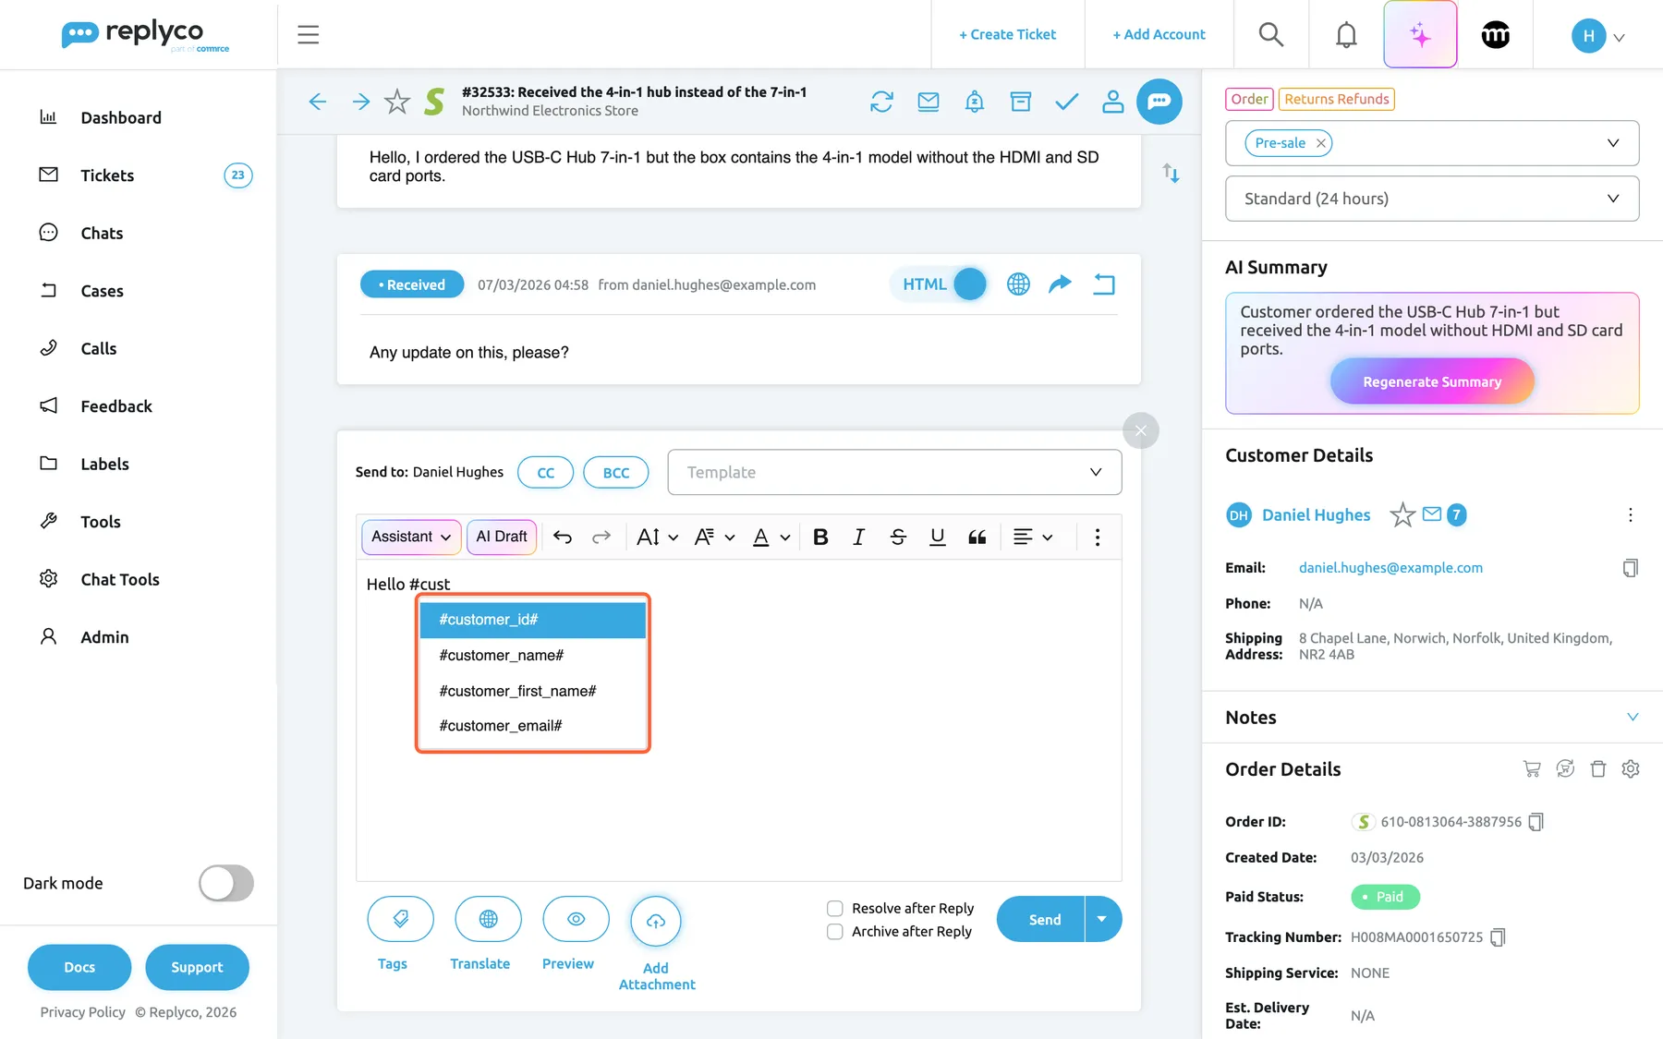This screenshot has width=1663, height=1039.
Task: Open text color picker in editor
Action: pyautogui.click(x=771, y=538)
